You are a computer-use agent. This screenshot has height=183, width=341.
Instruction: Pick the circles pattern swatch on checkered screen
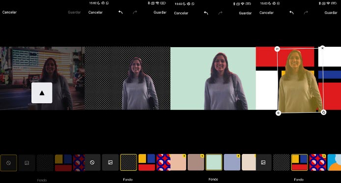tap(164, 162)
